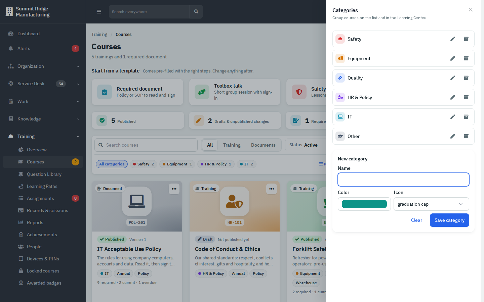
Task: Open Training Reports
Action: coord(43,222)
